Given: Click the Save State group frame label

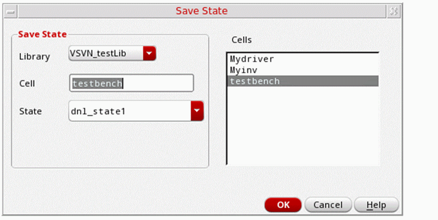Looking at the screenshot, I should (x=42, y=34).
